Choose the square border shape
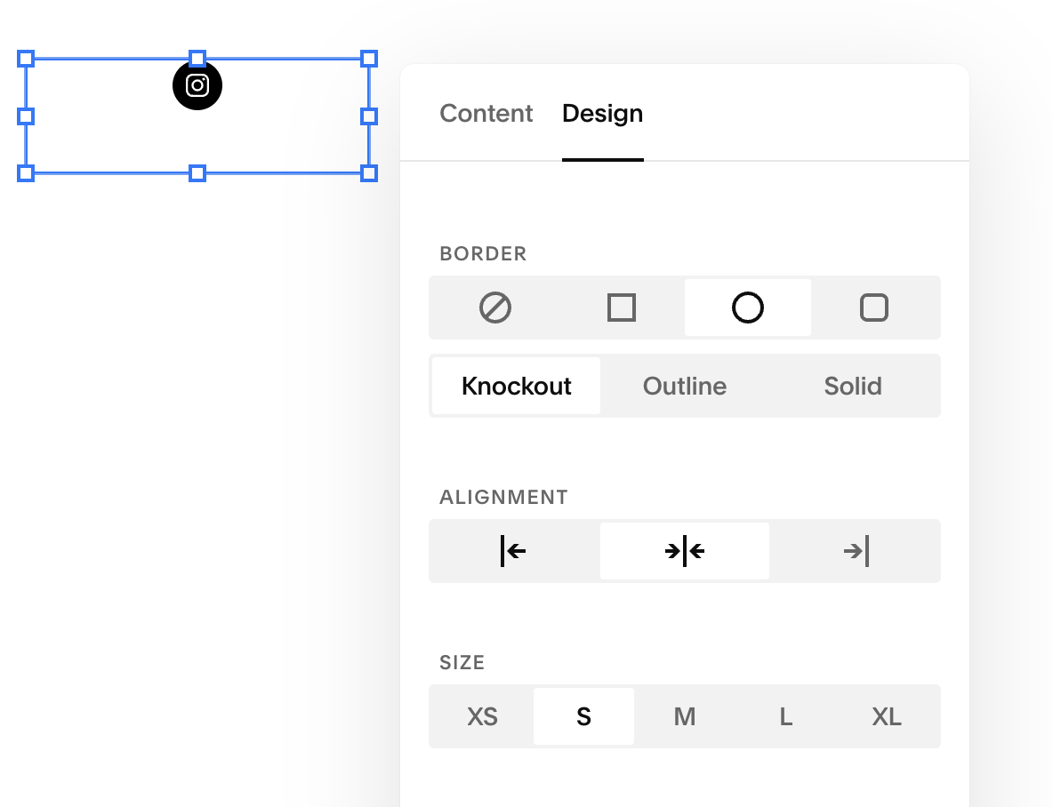 [622, 308]
